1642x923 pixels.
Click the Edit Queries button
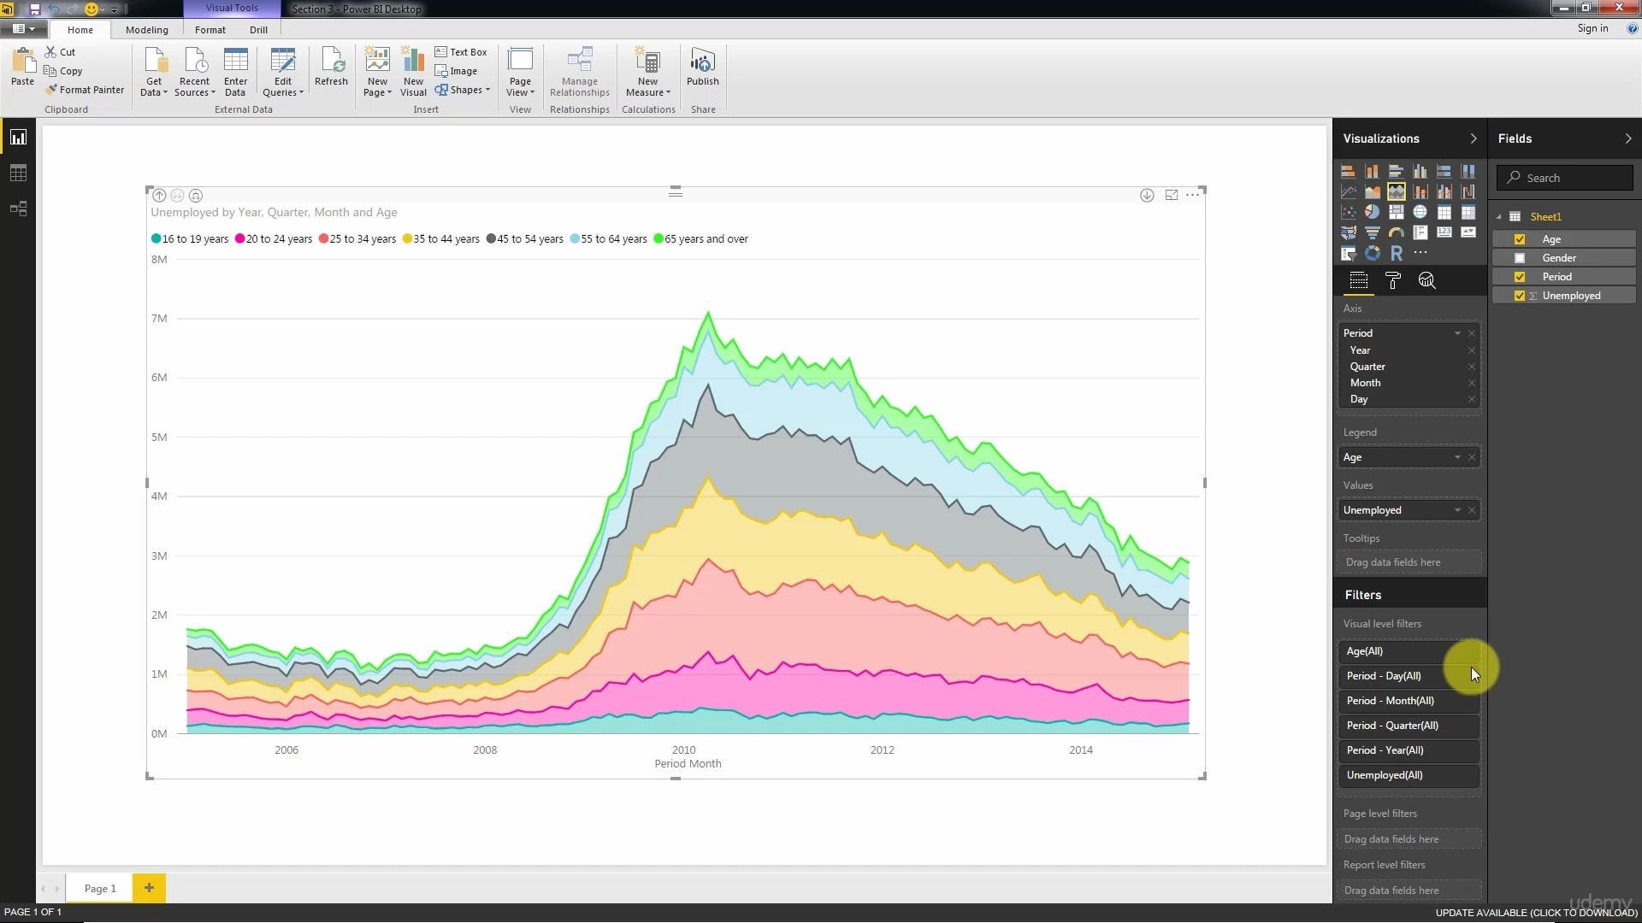[x=282, y=70]
